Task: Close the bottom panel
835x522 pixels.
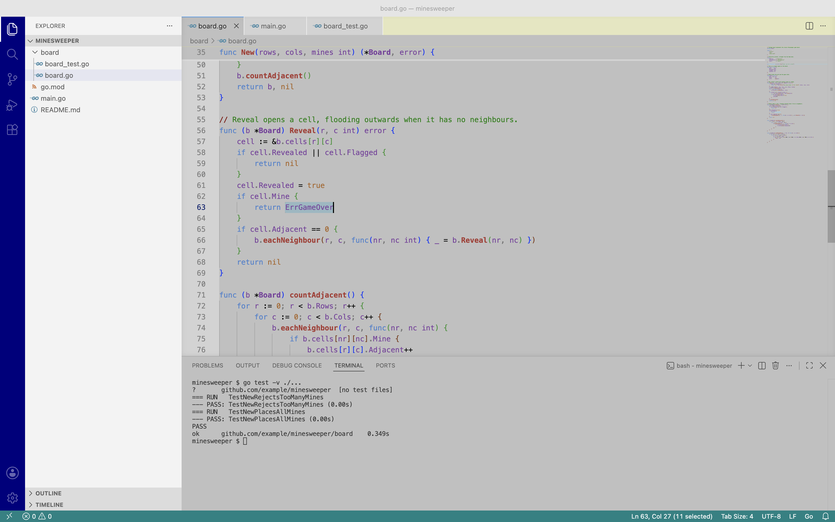Action: click(823, 366)
